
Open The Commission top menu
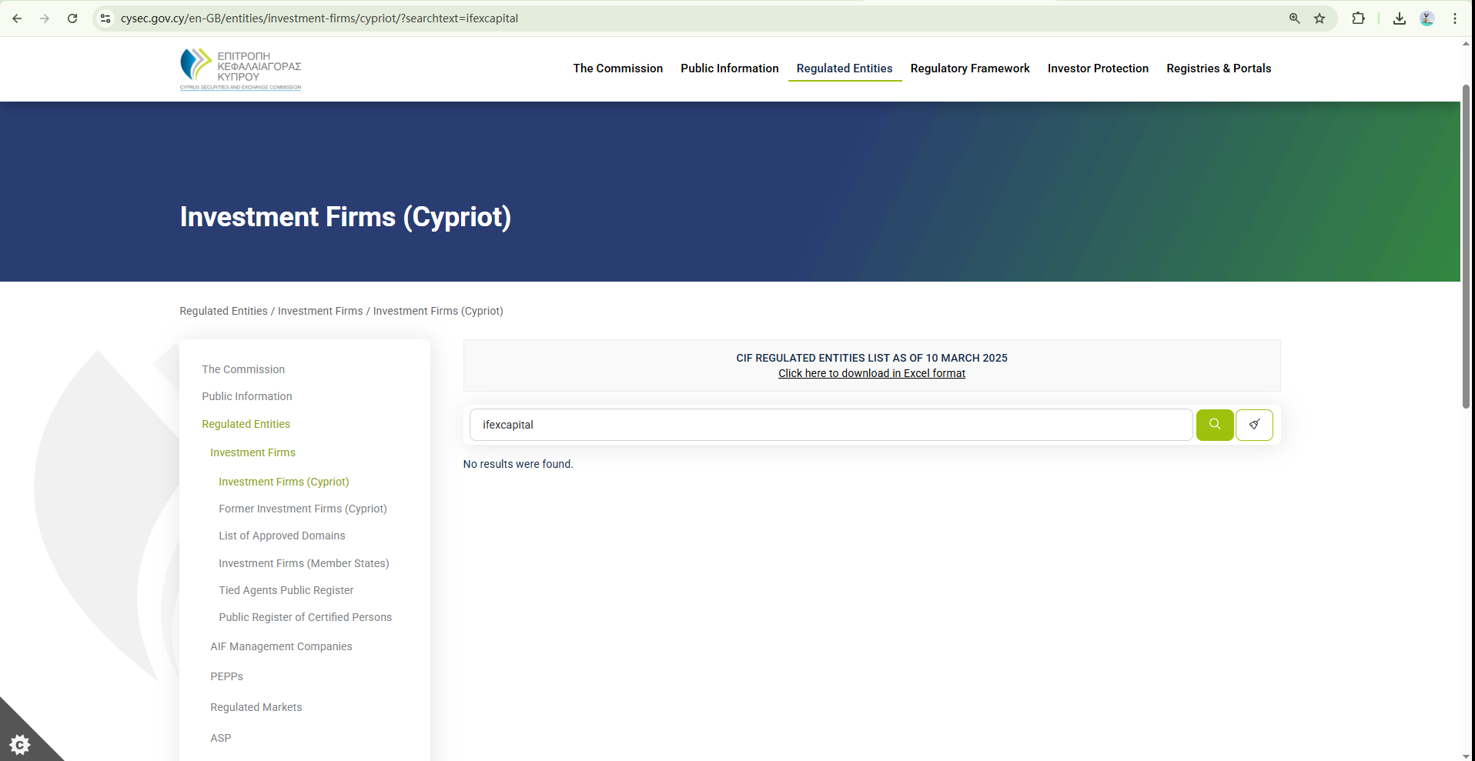(x=617, y=68)
